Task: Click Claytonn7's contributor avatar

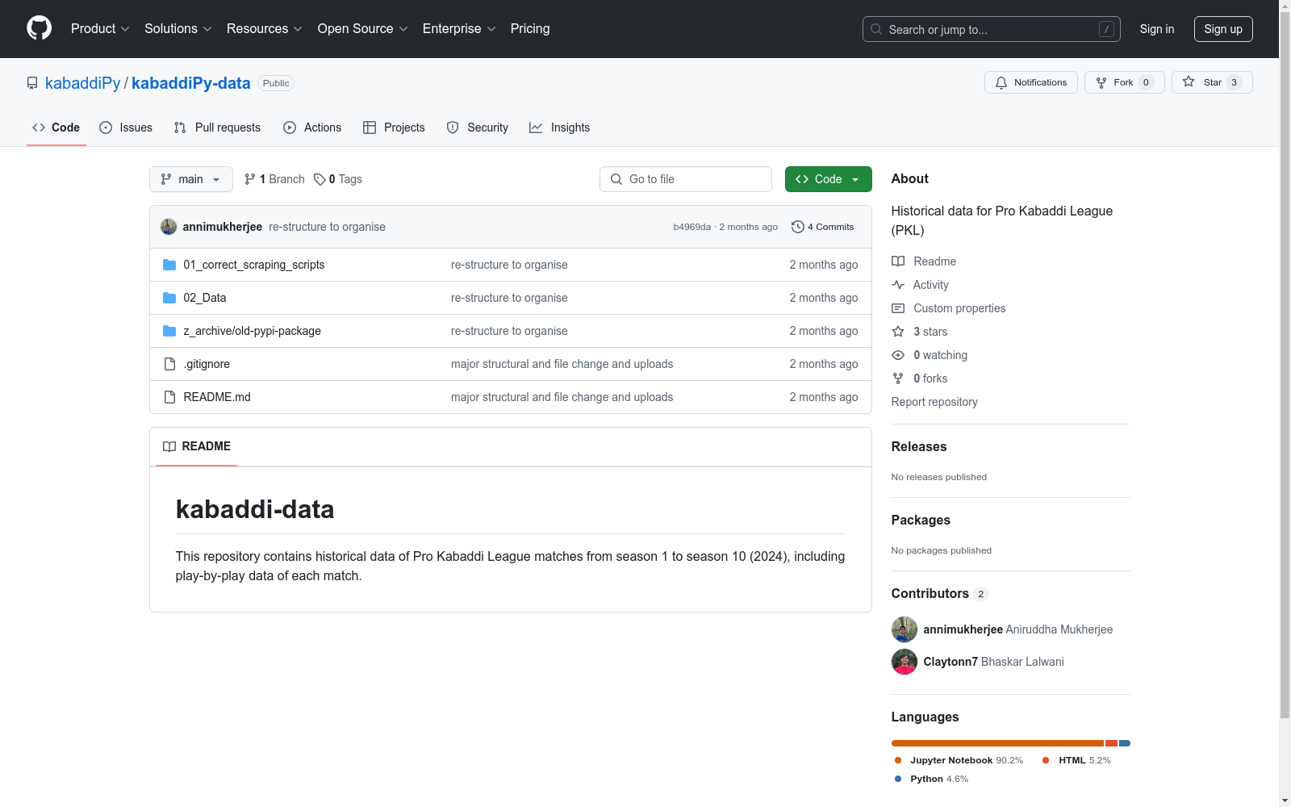Action: tap(905, 662)
